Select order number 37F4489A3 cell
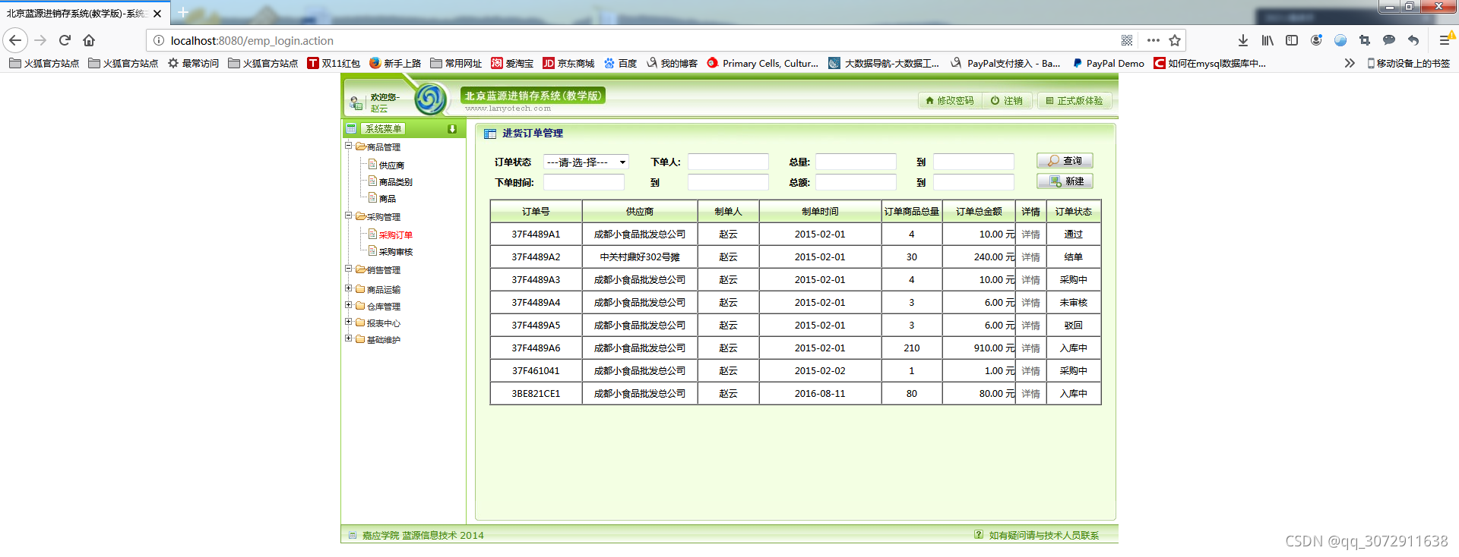Image resolution: width=1459 pixels, height=557 pixels. (536, 280)
